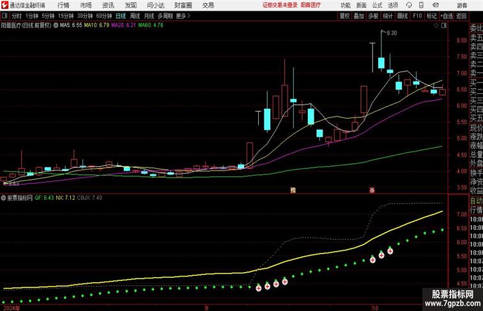483x311 pixels.
Task: Click the MA20: 6.21 label
Action: click(123, 26)
